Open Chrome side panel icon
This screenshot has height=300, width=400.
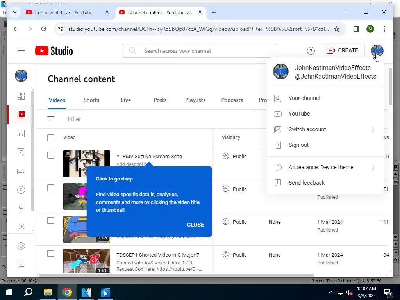pyautogui.click(x=356, y=29)
